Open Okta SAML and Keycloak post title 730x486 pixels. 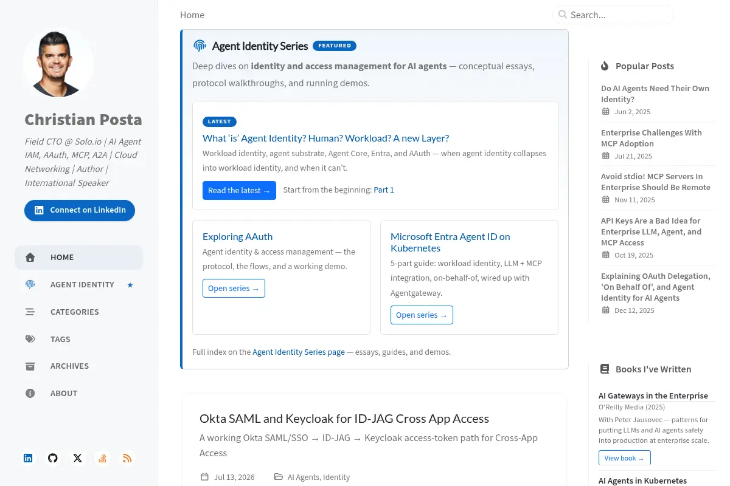pyautogui.click(x=344, y=419)
